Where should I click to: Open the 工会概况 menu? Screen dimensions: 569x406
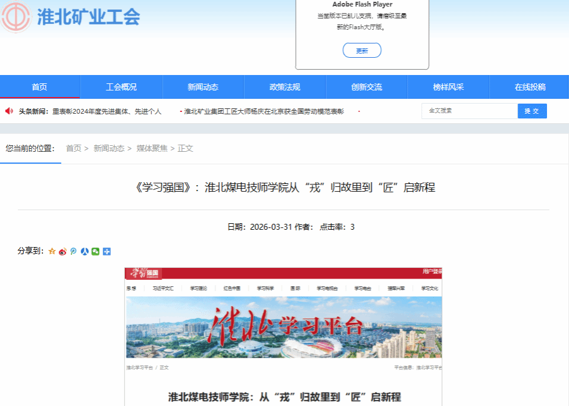121,87
